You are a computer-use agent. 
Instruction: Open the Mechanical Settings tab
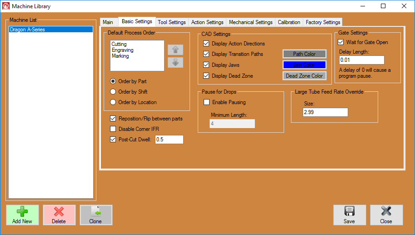click(250, 22)
